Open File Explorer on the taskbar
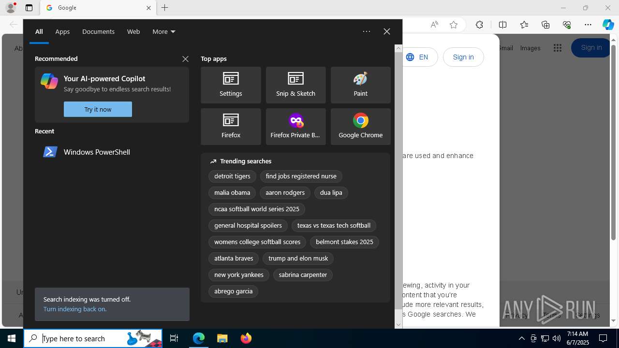The width and height of the screenshot is (619, 348). (x=222, y=338)
